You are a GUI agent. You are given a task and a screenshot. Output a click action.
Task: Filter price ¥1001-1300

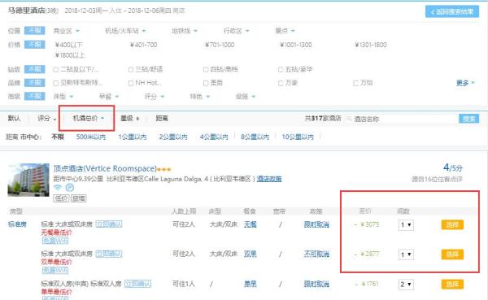tap(296, 45)
